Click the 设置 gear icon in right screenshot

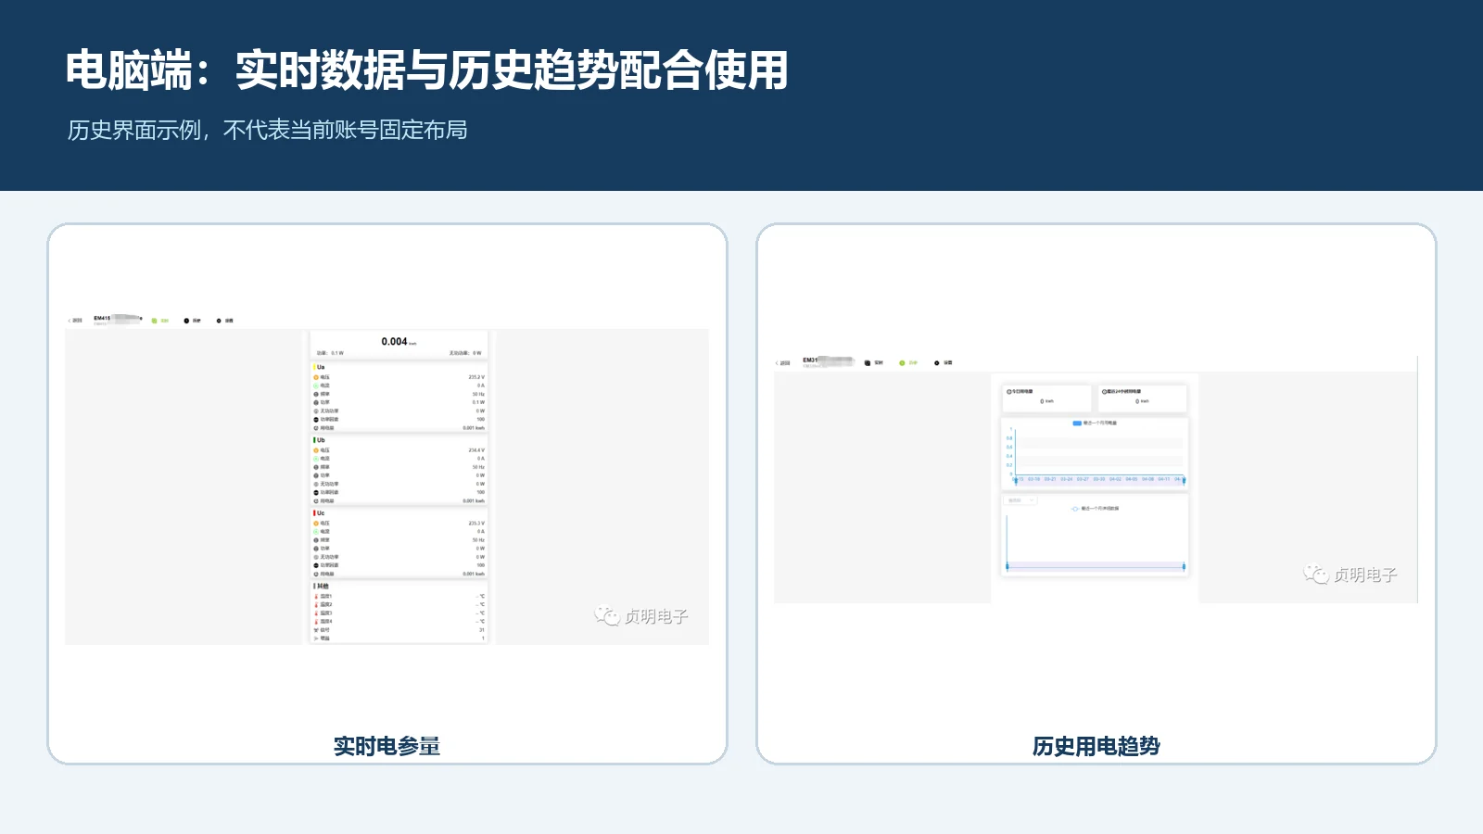937,363
